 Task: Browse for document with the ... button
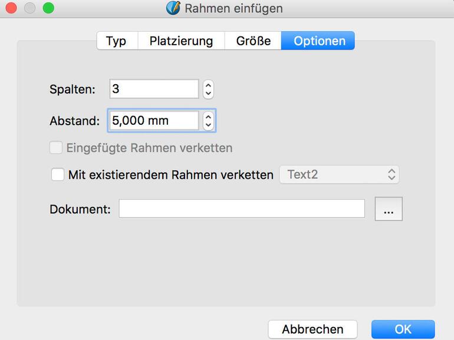pos(389,209)
